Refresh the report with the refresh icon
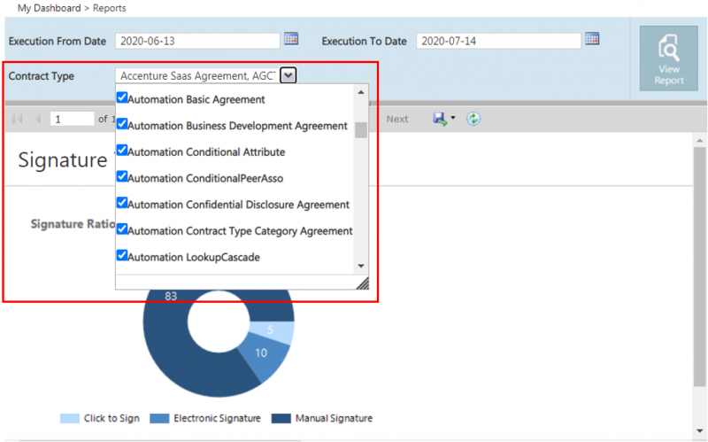The image size is (708, 442). tap(473, 119)
